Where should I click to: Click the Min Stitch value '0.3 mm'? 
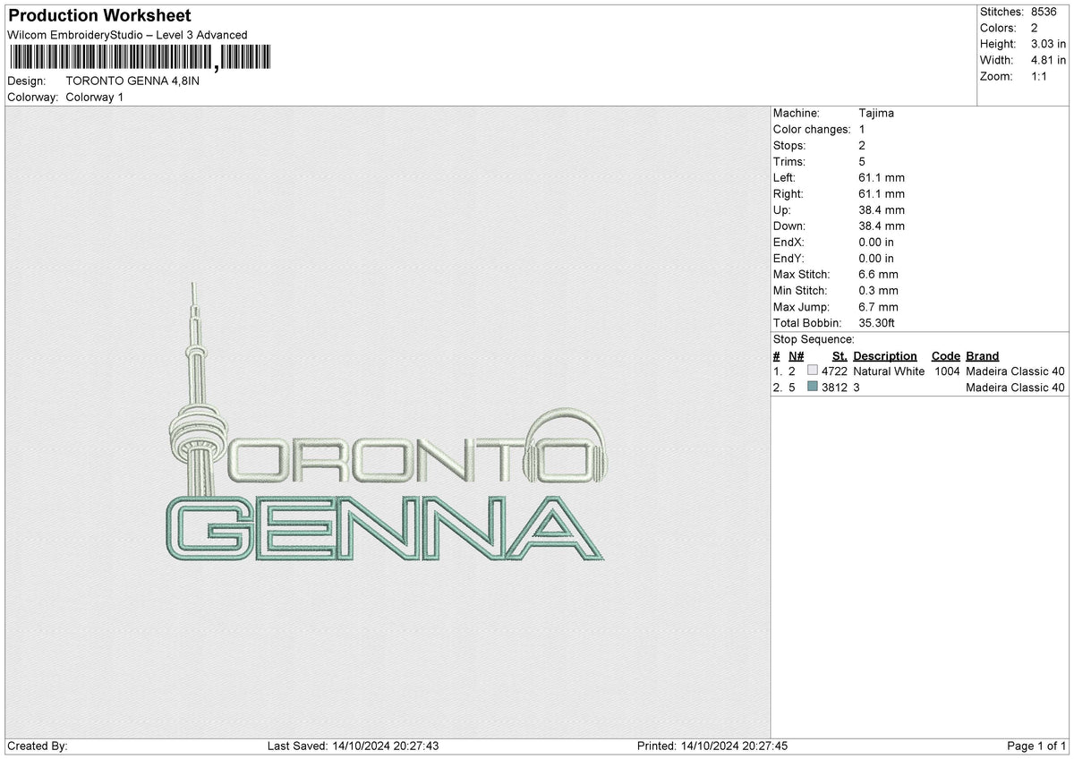pyautogui.click(x=878, y=290)
